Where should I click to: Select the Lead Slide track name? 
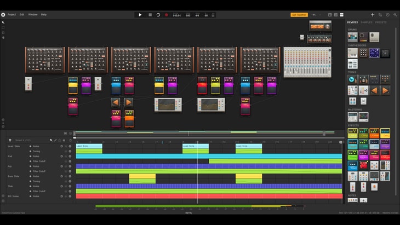14,146
